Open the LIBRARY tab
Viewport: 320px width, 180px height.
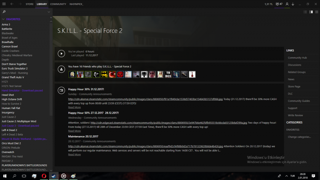pos(42,4)
